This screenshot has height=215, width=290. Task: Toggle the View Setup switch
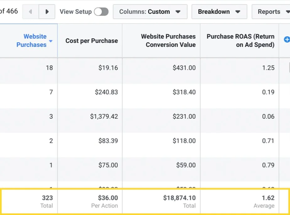coord(101,12)
